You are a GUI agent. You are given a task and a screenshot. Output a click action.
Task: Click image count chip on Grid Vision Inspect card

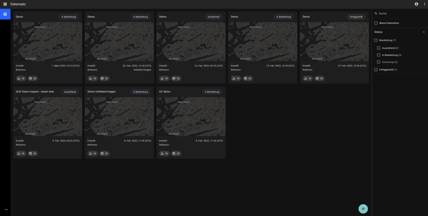(x=33, y=153)
